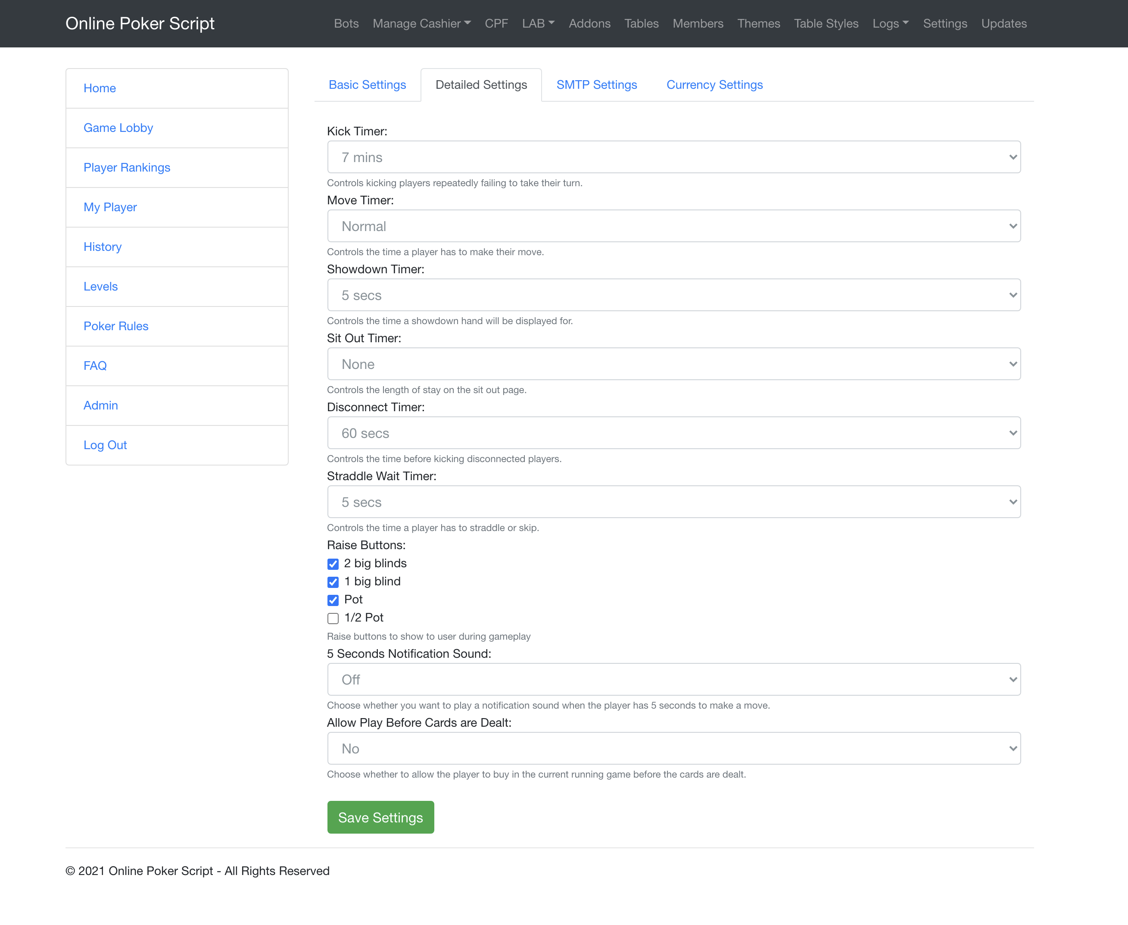Screen dimensions: 1128x925
Task: Open 5 Seconds Notification Sound dropdown
Action: [674, 679]
